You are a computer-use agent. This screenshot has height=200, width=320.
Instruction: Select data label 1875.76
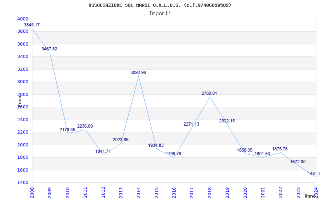click(280, 149)
